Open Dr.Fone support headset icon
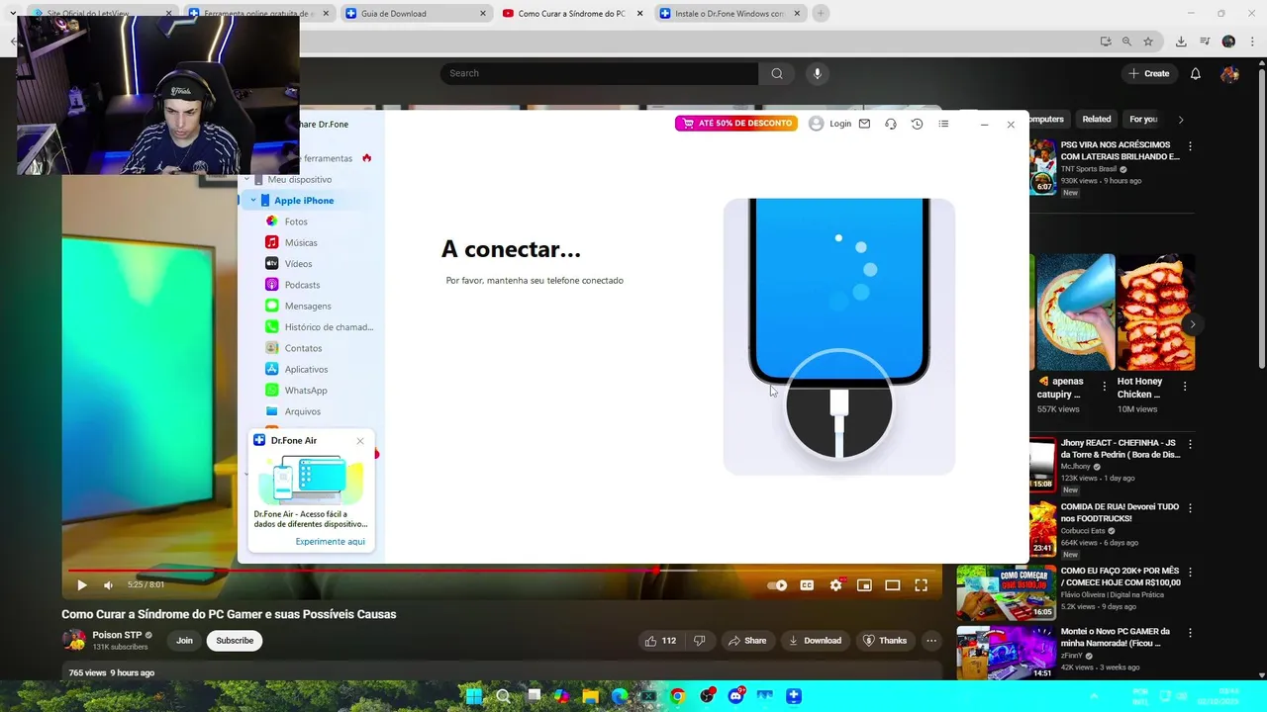Image resolution: width=1267 pixels, height=712 pixels. click(891, 124)
